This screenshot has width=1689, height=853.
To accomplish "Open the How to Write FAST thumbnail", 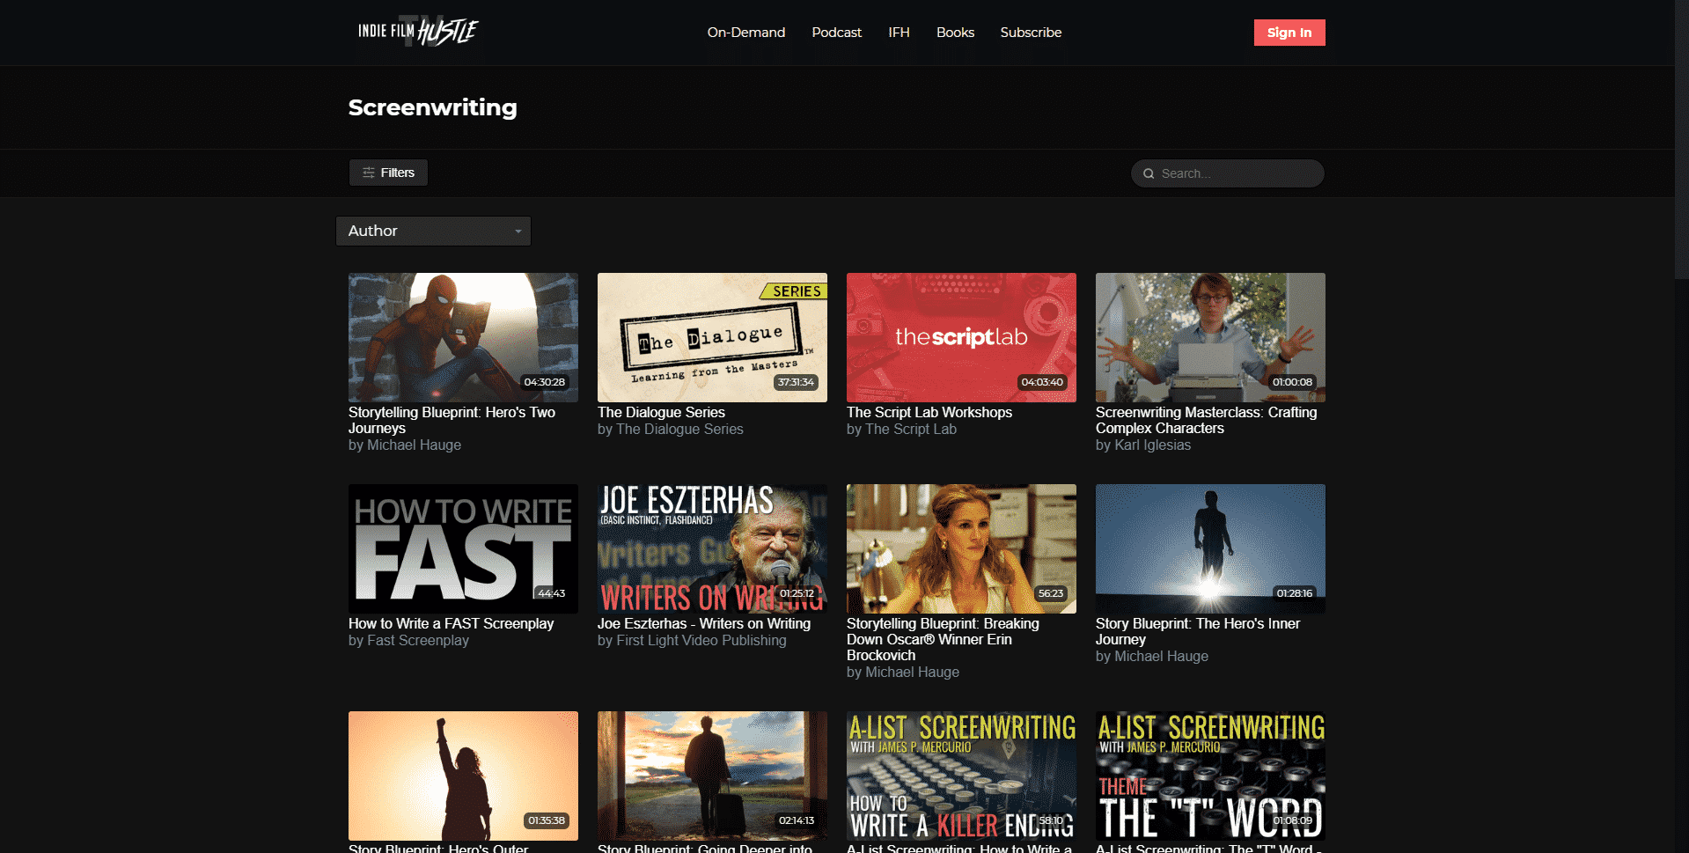I will pyautogui.click(x=463, y=548).
